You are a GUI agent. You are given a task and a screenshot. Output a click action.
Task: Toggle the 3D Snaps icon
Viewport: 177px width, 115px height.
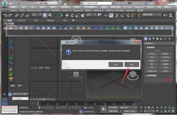[x=117, y=15]
